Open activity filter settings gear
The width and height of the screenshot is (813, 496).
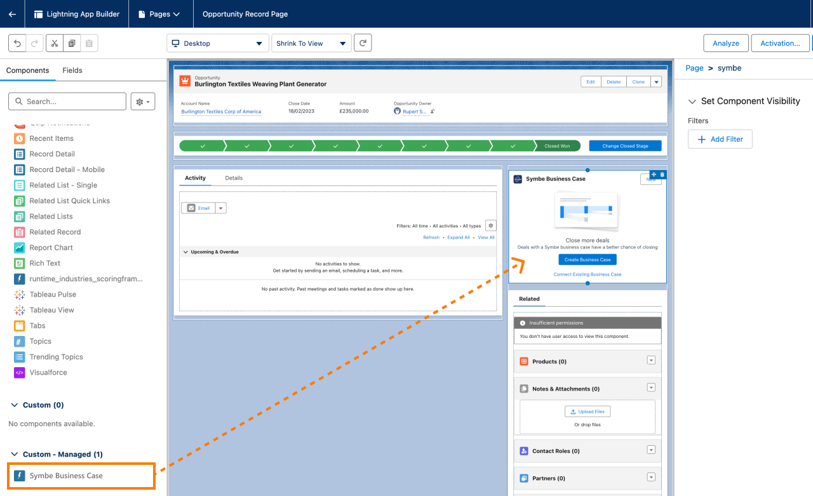pos(490,225)
